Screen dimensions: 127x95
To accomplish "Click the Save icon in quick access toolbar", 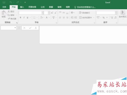I will (x=4, y=2).
